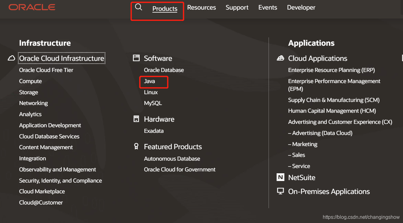
Task: Open the Sales sub-link
Action: point(296,155)
